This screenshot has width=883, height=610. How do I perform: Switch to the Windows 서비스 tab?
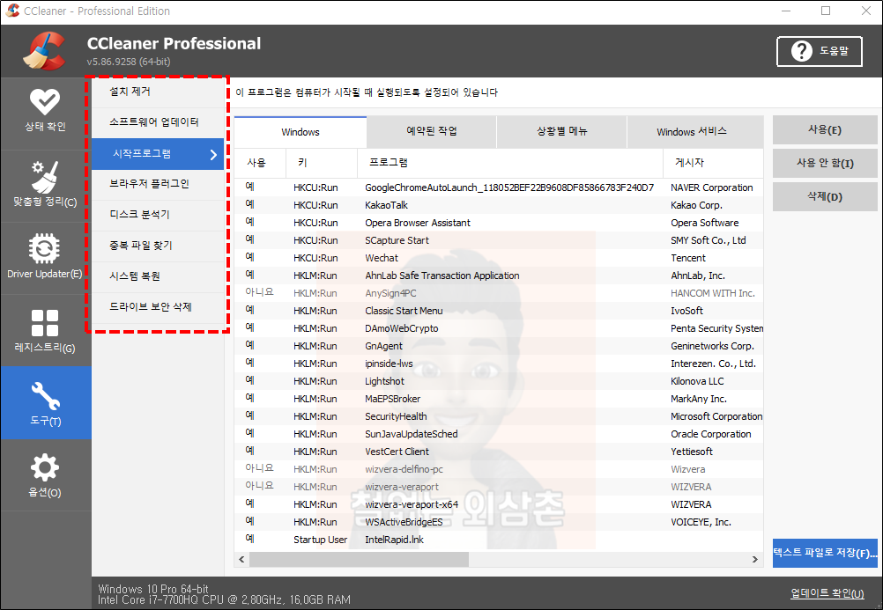click(695, 132)
